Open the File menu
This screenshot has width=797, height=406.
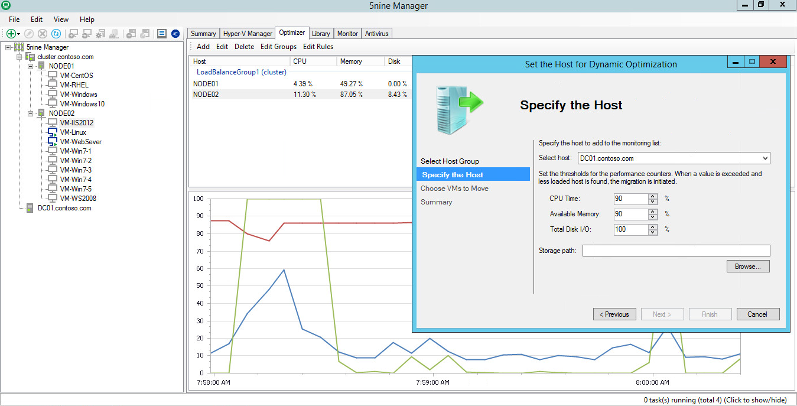pyautogui.click(x=14, y=20)
